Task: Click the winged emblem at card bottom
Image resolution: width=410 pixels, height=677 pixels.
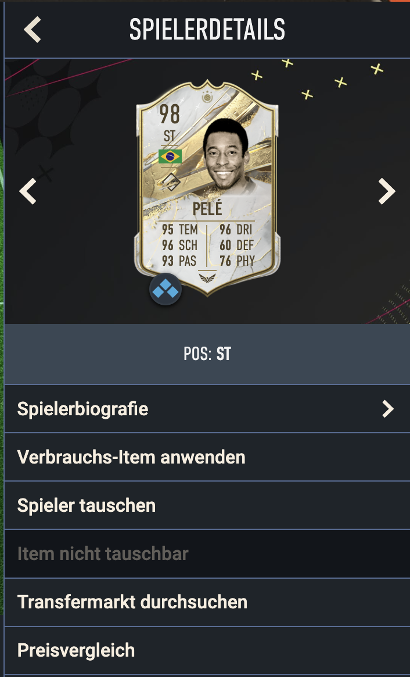Action: [207, 277]
